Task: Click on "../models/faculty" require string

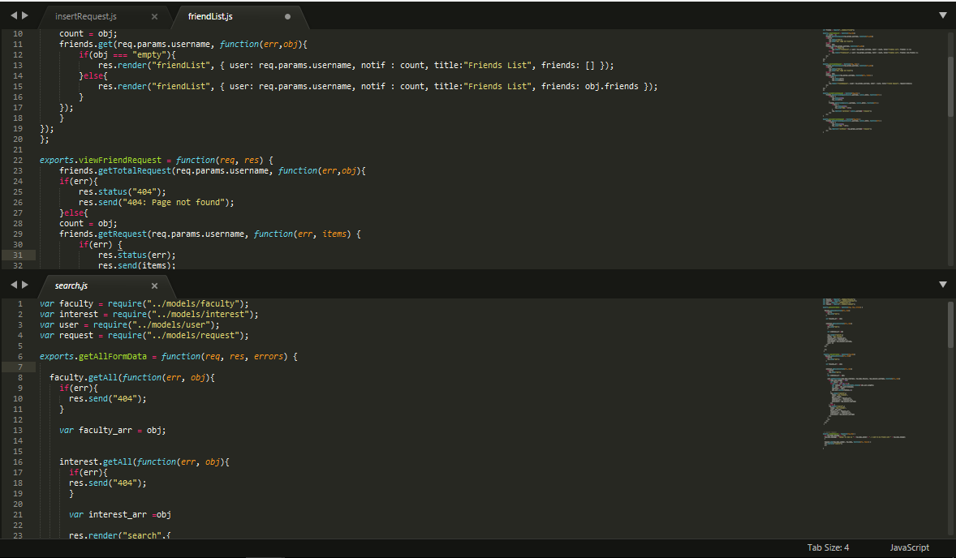Action: (x=193, y=303)
